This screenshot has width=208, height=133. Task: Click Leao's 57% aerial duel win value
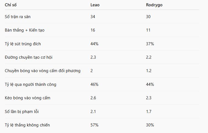(94, 125)
